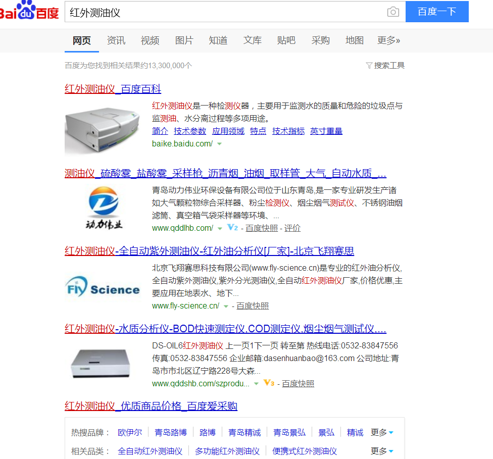The height and width of the screenshot is (459, 493).
Task: Expand dropdown arrow next to www.qddlhb.com
Action: (x=220, y=229)
